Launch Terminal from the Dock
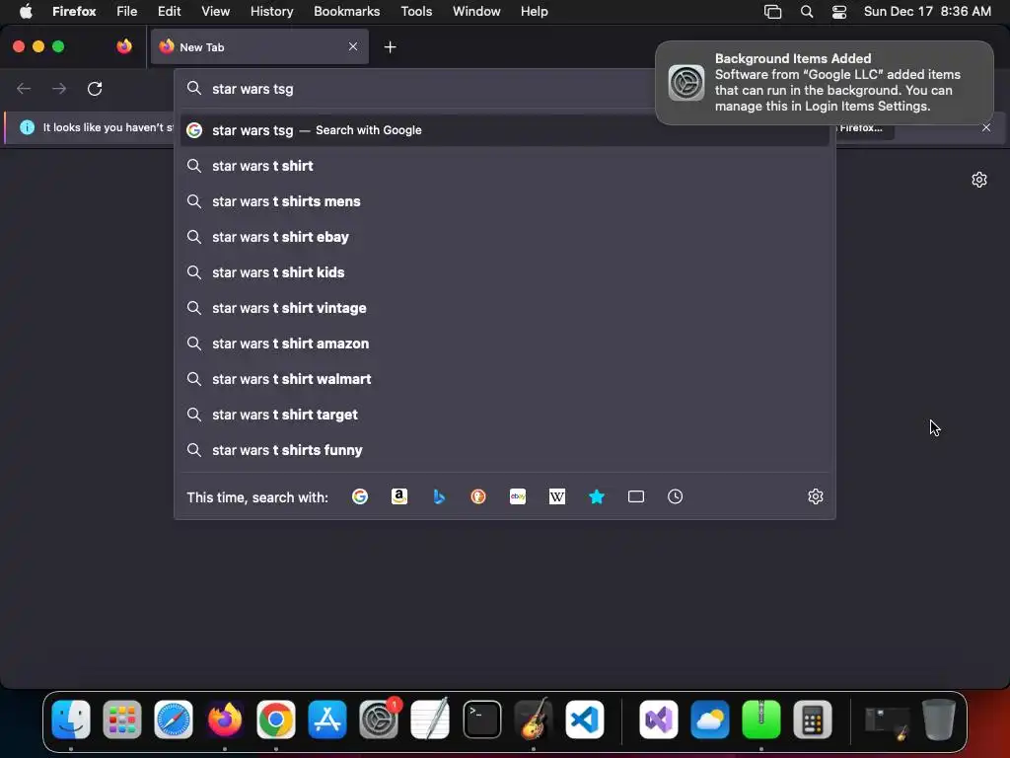Viewport: 1010px width, 758px height. tap(481, 720)
